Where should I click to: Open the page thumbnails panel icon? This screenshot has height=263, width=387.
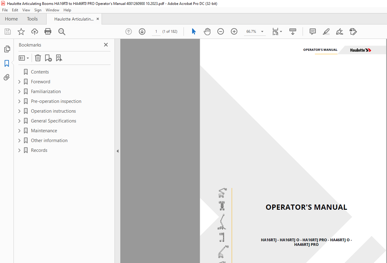coord(7,49)
